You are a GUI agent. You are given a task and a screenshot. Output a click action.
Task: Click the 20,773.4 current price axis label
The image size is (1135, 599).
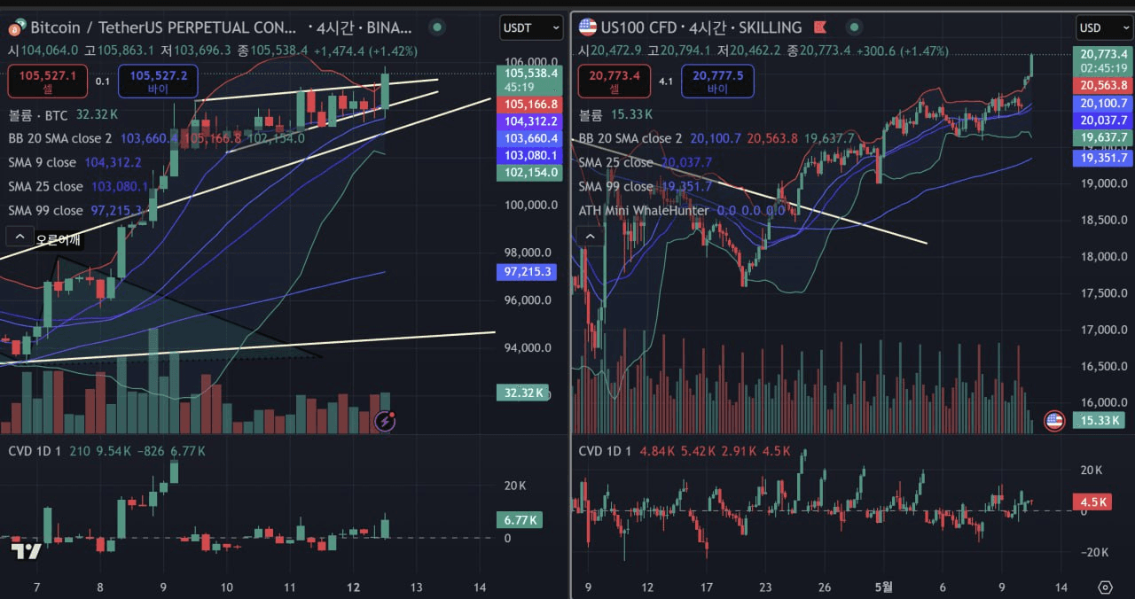[x=1103, y=55]
